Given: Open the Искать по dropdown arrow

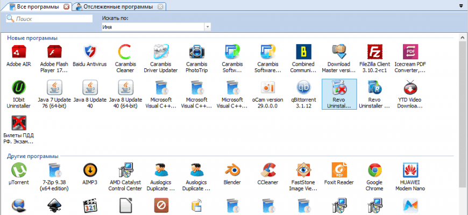Looking at the screenshot, I should point(208,27).
